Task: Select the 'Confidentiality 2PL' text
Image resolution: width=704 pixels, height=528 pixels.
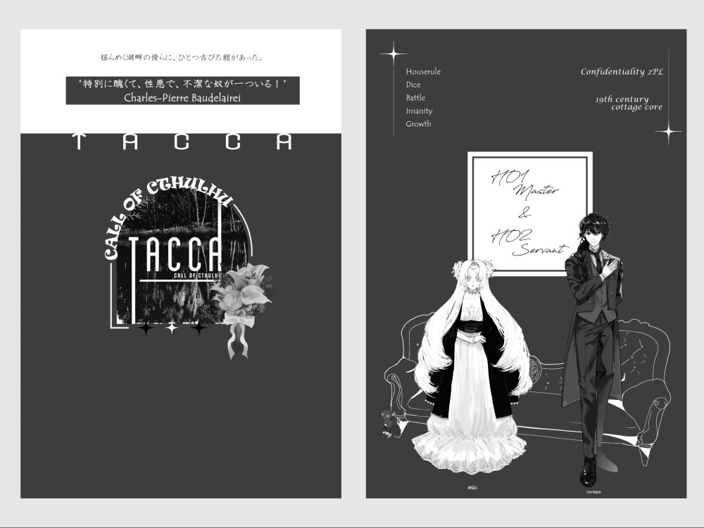Action: click(622, 71)
